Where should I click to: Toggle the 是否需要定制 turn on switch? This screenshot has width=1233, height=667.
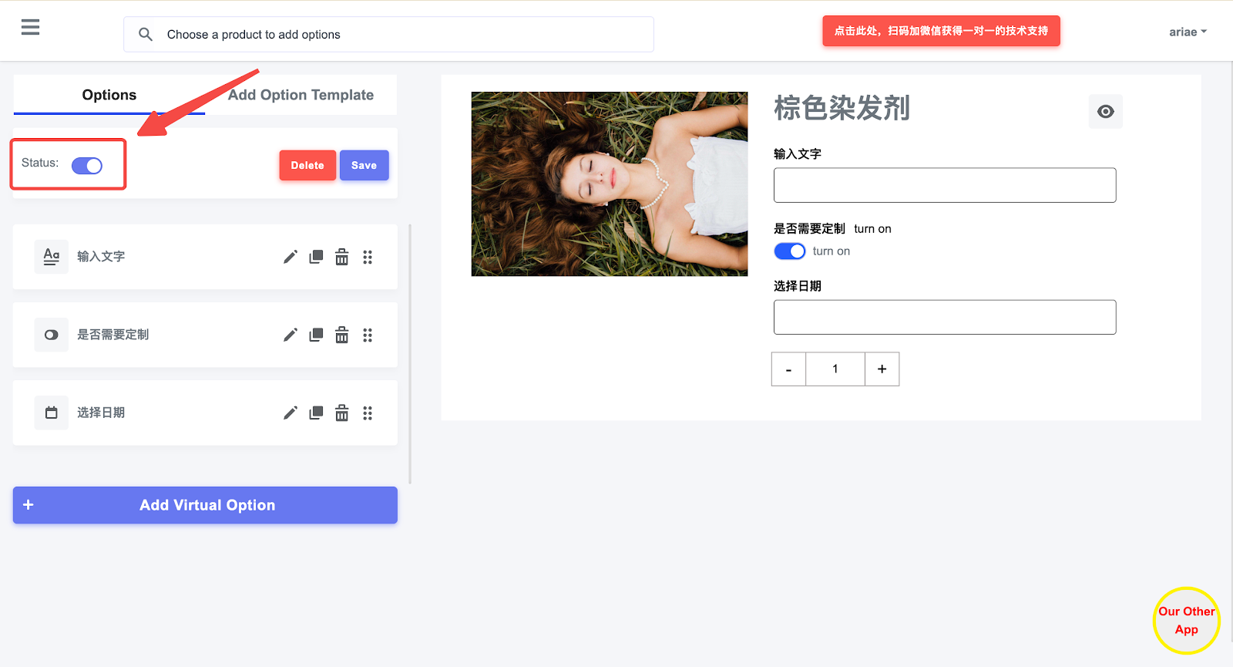pyautogui.click(x=789, y=251)
